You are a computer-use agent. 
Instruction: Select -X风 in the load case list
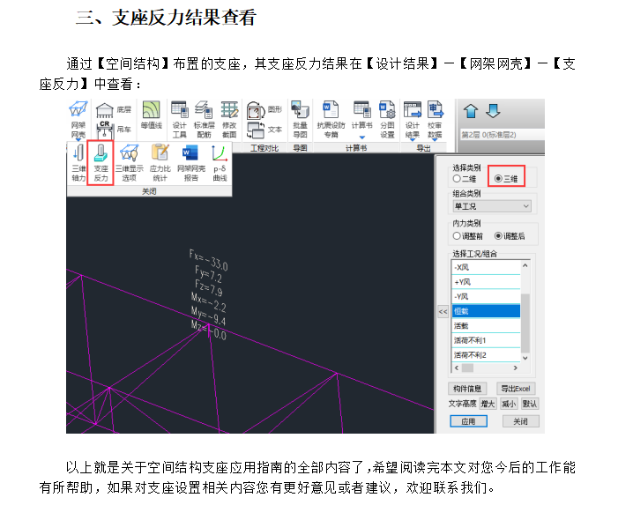486,268
